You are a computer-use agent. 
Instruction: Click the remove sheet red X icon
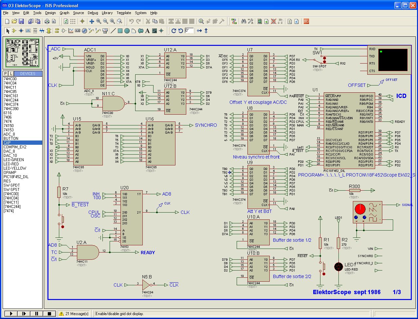[274, 21]
